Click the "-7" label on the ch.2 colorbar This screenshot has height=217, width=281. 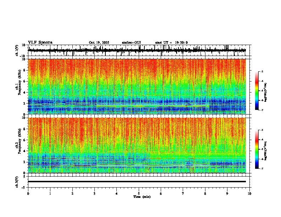click(261, 169)
